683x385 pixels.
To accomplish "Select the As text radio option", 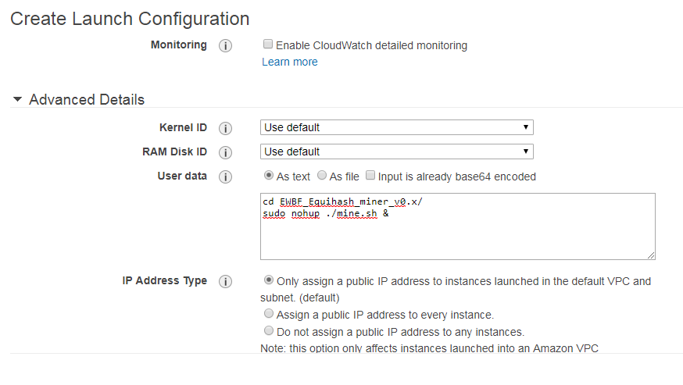I will (x=269, y=176).
